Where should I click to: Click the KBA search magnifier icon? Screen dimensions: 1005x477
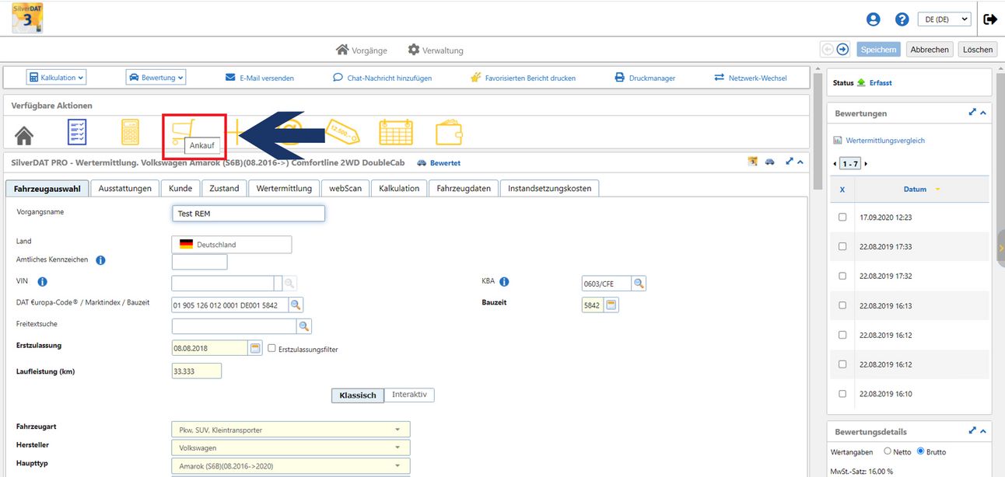point(639,284)
